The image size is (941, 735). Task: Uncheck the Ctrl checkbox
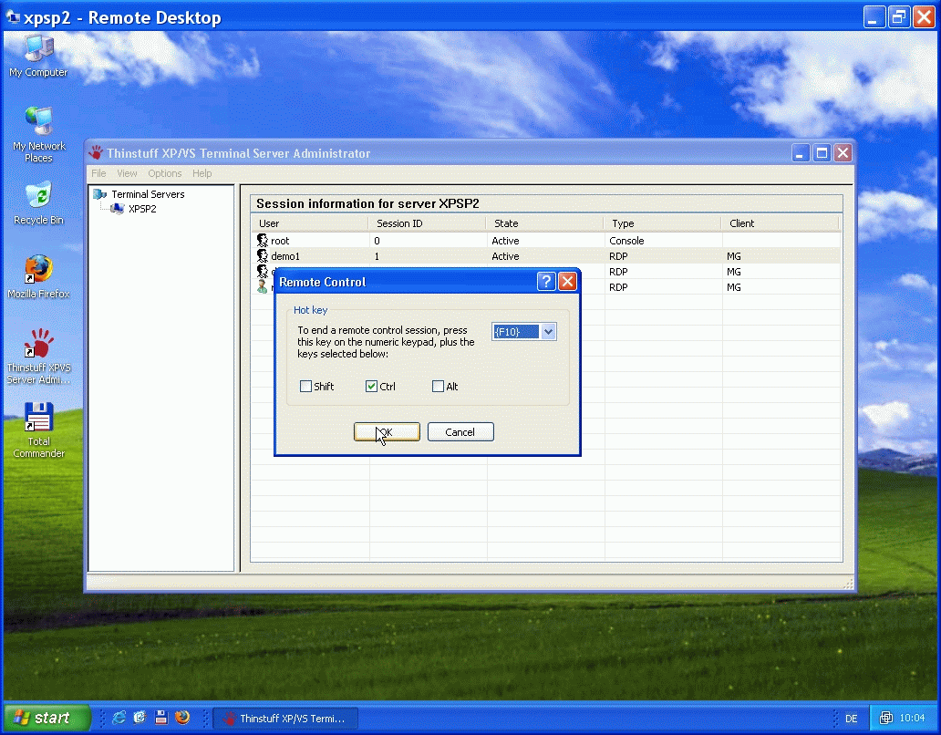click(371, 387)
